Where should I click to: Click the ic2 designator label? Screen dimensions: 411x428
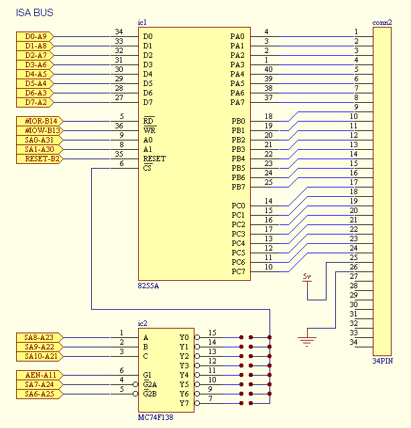pyautogui.click(x=142, y=323)
